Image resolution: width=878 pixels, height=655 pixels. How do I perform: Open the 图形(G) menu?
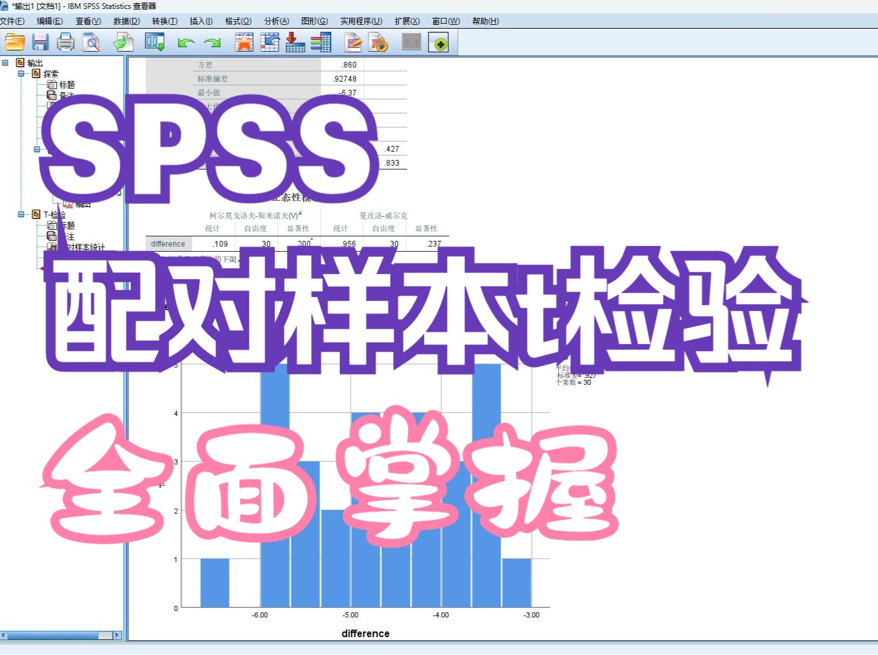pyautogui.click(x=314, y=21)
